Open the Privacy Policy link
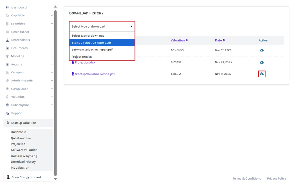291x184 pixels. tap(276, 179)
